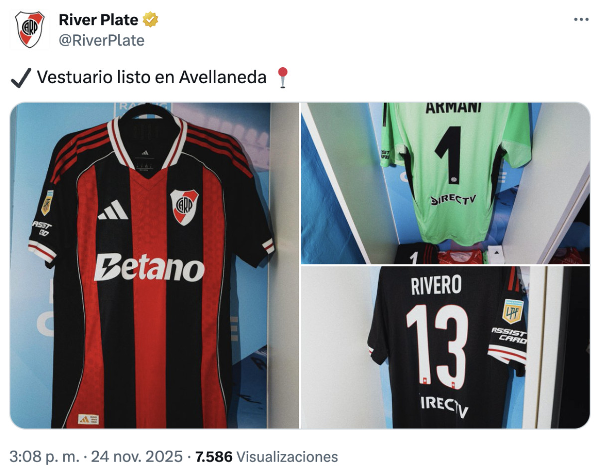Click the red pin emoji after Avellaneda
Viewport: 598px width, 468px height.
point(283,78)
